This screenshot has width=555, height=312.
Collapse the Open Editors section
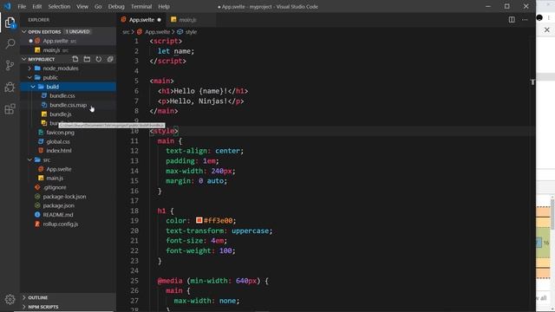tap(24, 32)
